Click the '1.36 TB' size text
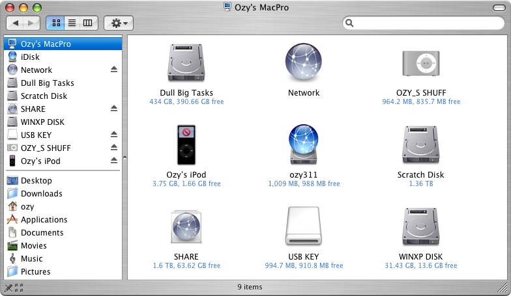The width and height of the screenshot is (511, 296). (x=421, y=183)
